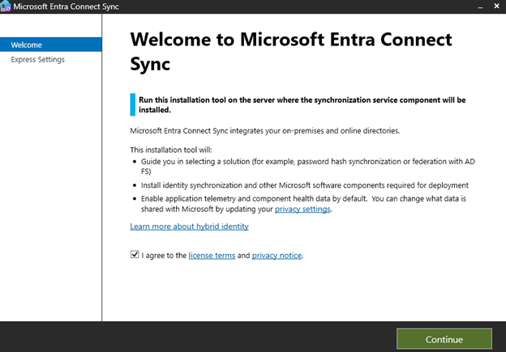The image size is (506, 352).
Task: Open the Express Settings step
Action: 38,60
